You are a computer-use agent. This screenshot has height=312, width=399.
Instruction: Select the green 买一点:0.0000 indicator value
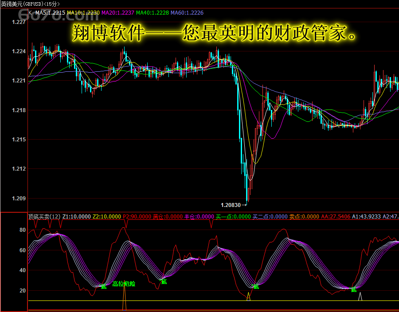[x=233, y=217]
